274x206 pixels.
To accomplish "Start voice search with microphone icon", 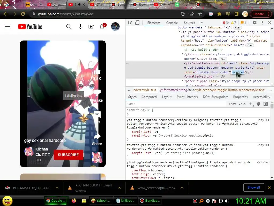I will (x=80, y=27).
